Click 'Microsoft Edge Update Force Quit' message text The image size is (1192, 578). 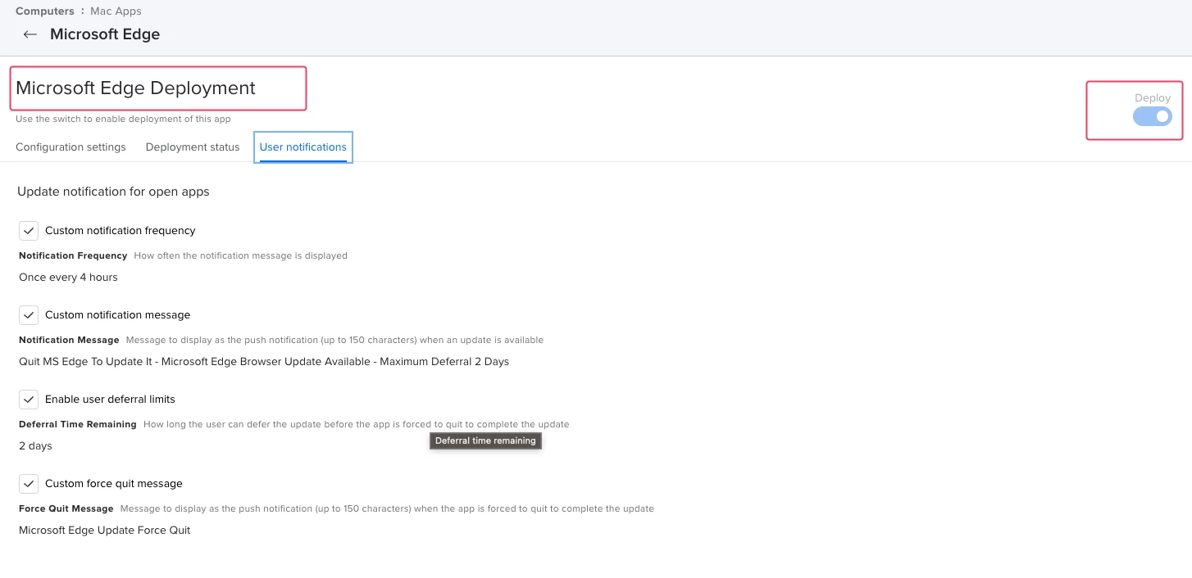[104, 531]
